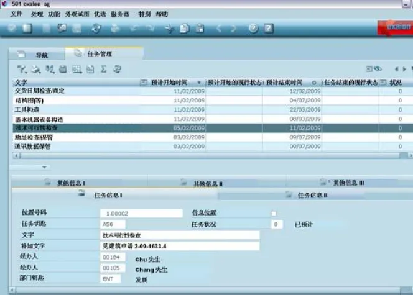Click the 补加文字 input field
Screen dimensions: 413x295
point(180,246)
